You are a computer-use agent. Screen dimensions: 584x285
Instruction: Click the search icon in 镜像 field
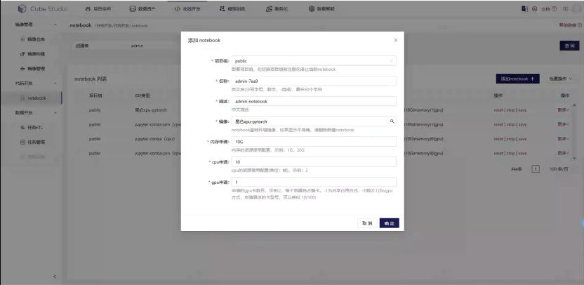pos(392,121)
